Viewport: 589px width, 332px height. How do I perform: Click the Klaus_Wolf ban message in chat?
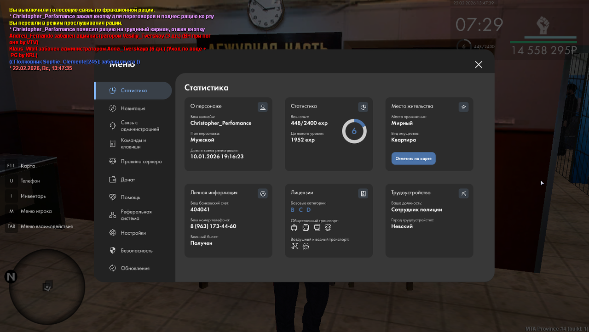[108, 52]
